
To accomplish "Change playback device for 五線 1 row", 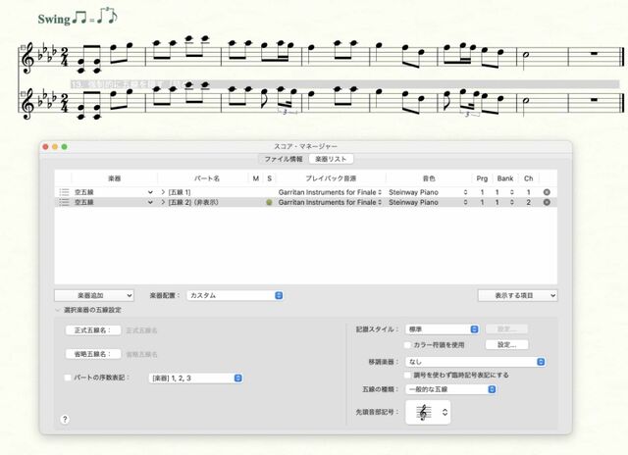I will point(330,192).
